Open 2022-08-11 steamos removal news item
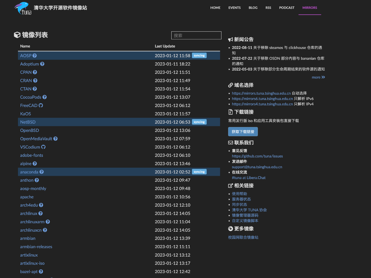Viewport: 371px width, 278px height. [277, 50]
